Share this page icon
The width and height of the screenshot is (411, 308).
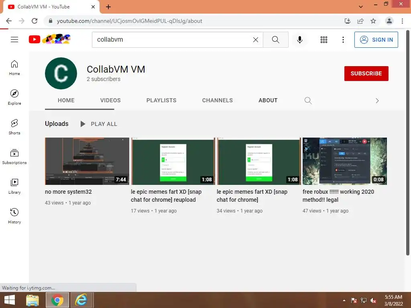[360, 21]
